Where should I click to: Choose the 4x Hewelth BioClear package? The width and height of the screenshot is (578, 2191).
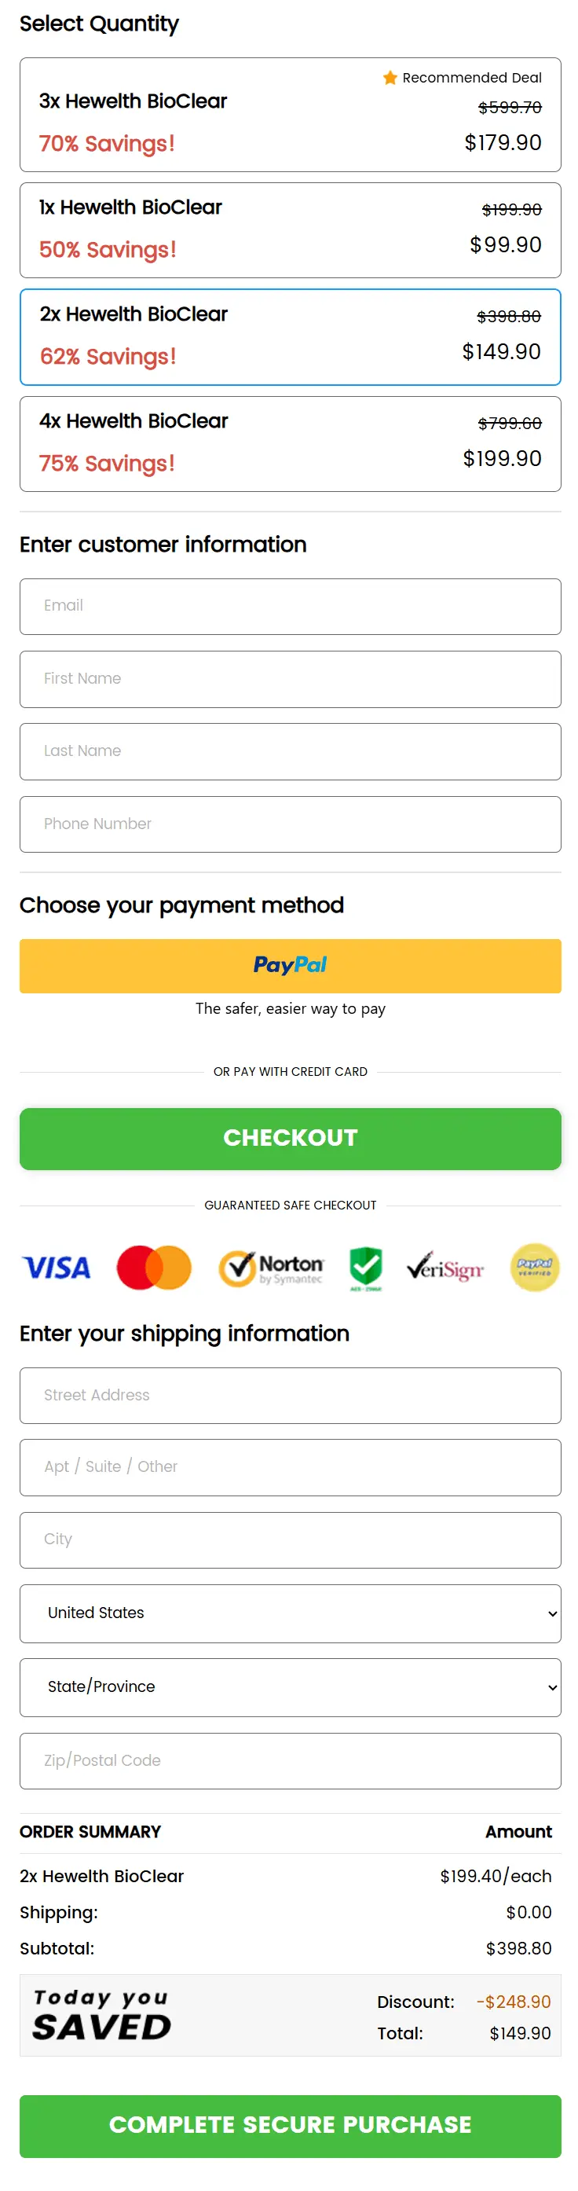coord(290,442)
